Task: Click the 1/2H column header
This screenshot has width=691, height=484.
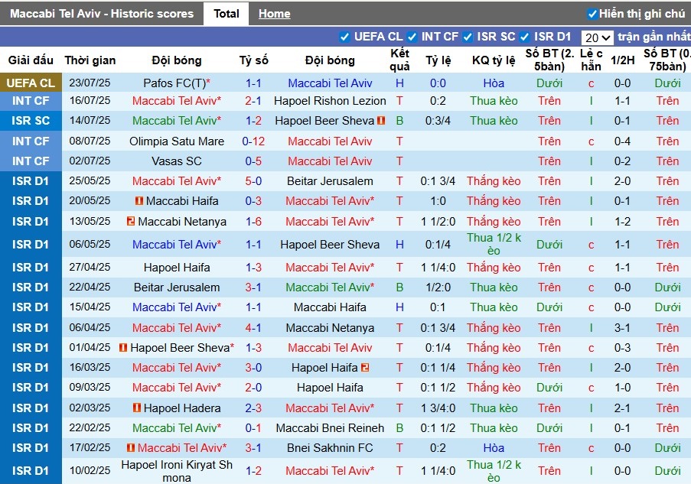Action: 622,60
